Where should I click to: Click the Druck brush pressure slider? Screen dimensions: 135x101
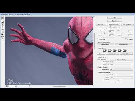tap(108, 37)
